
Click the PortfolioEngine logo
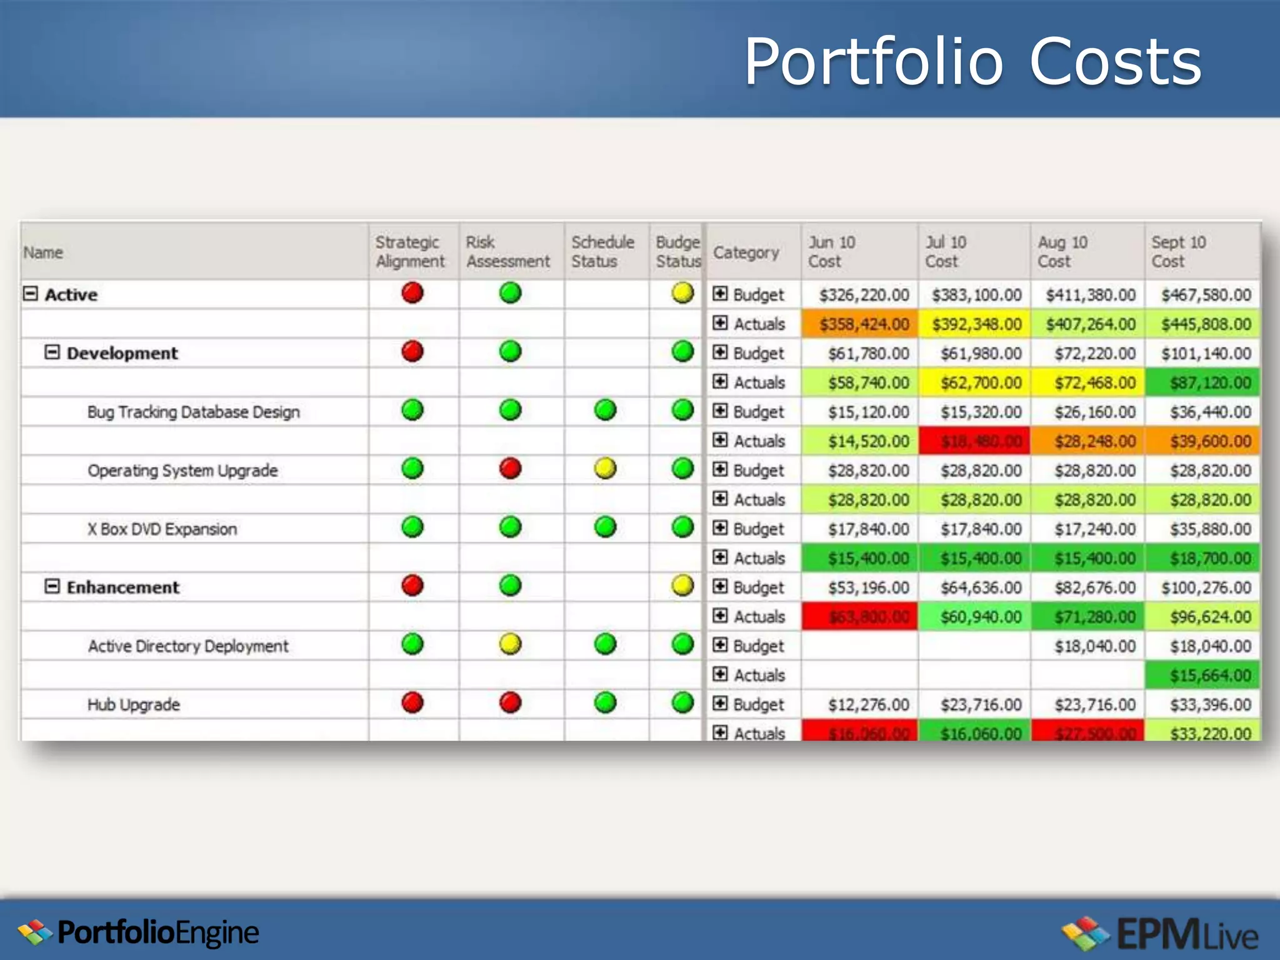[x=139, y=932]
